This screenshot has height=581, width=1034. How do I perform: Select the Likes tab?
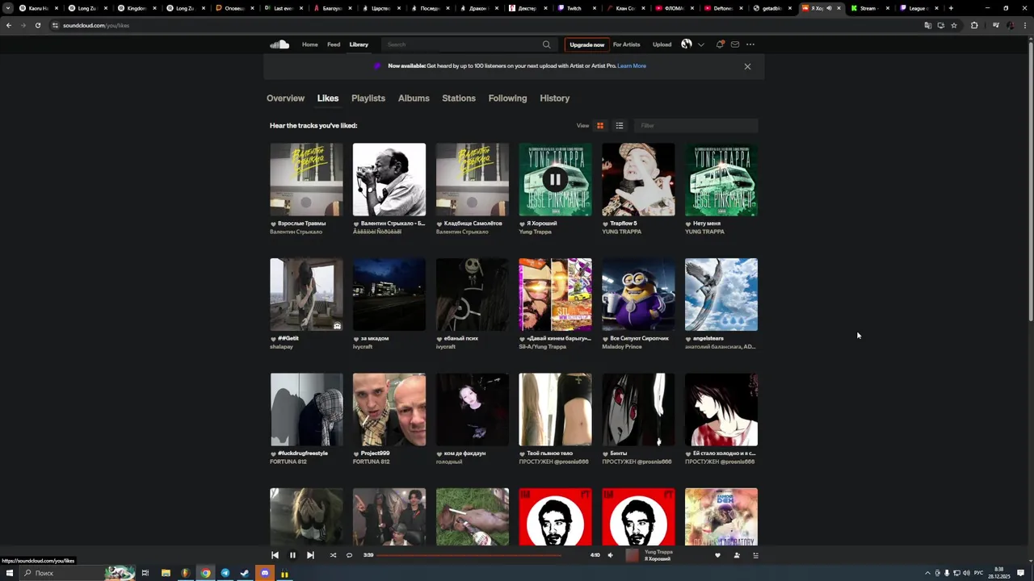pos(328,98)
